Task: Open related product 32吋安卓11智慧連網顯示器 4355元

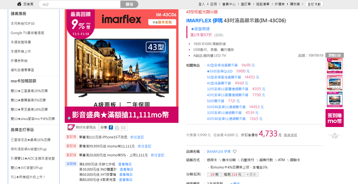Action: coord(227,89)
